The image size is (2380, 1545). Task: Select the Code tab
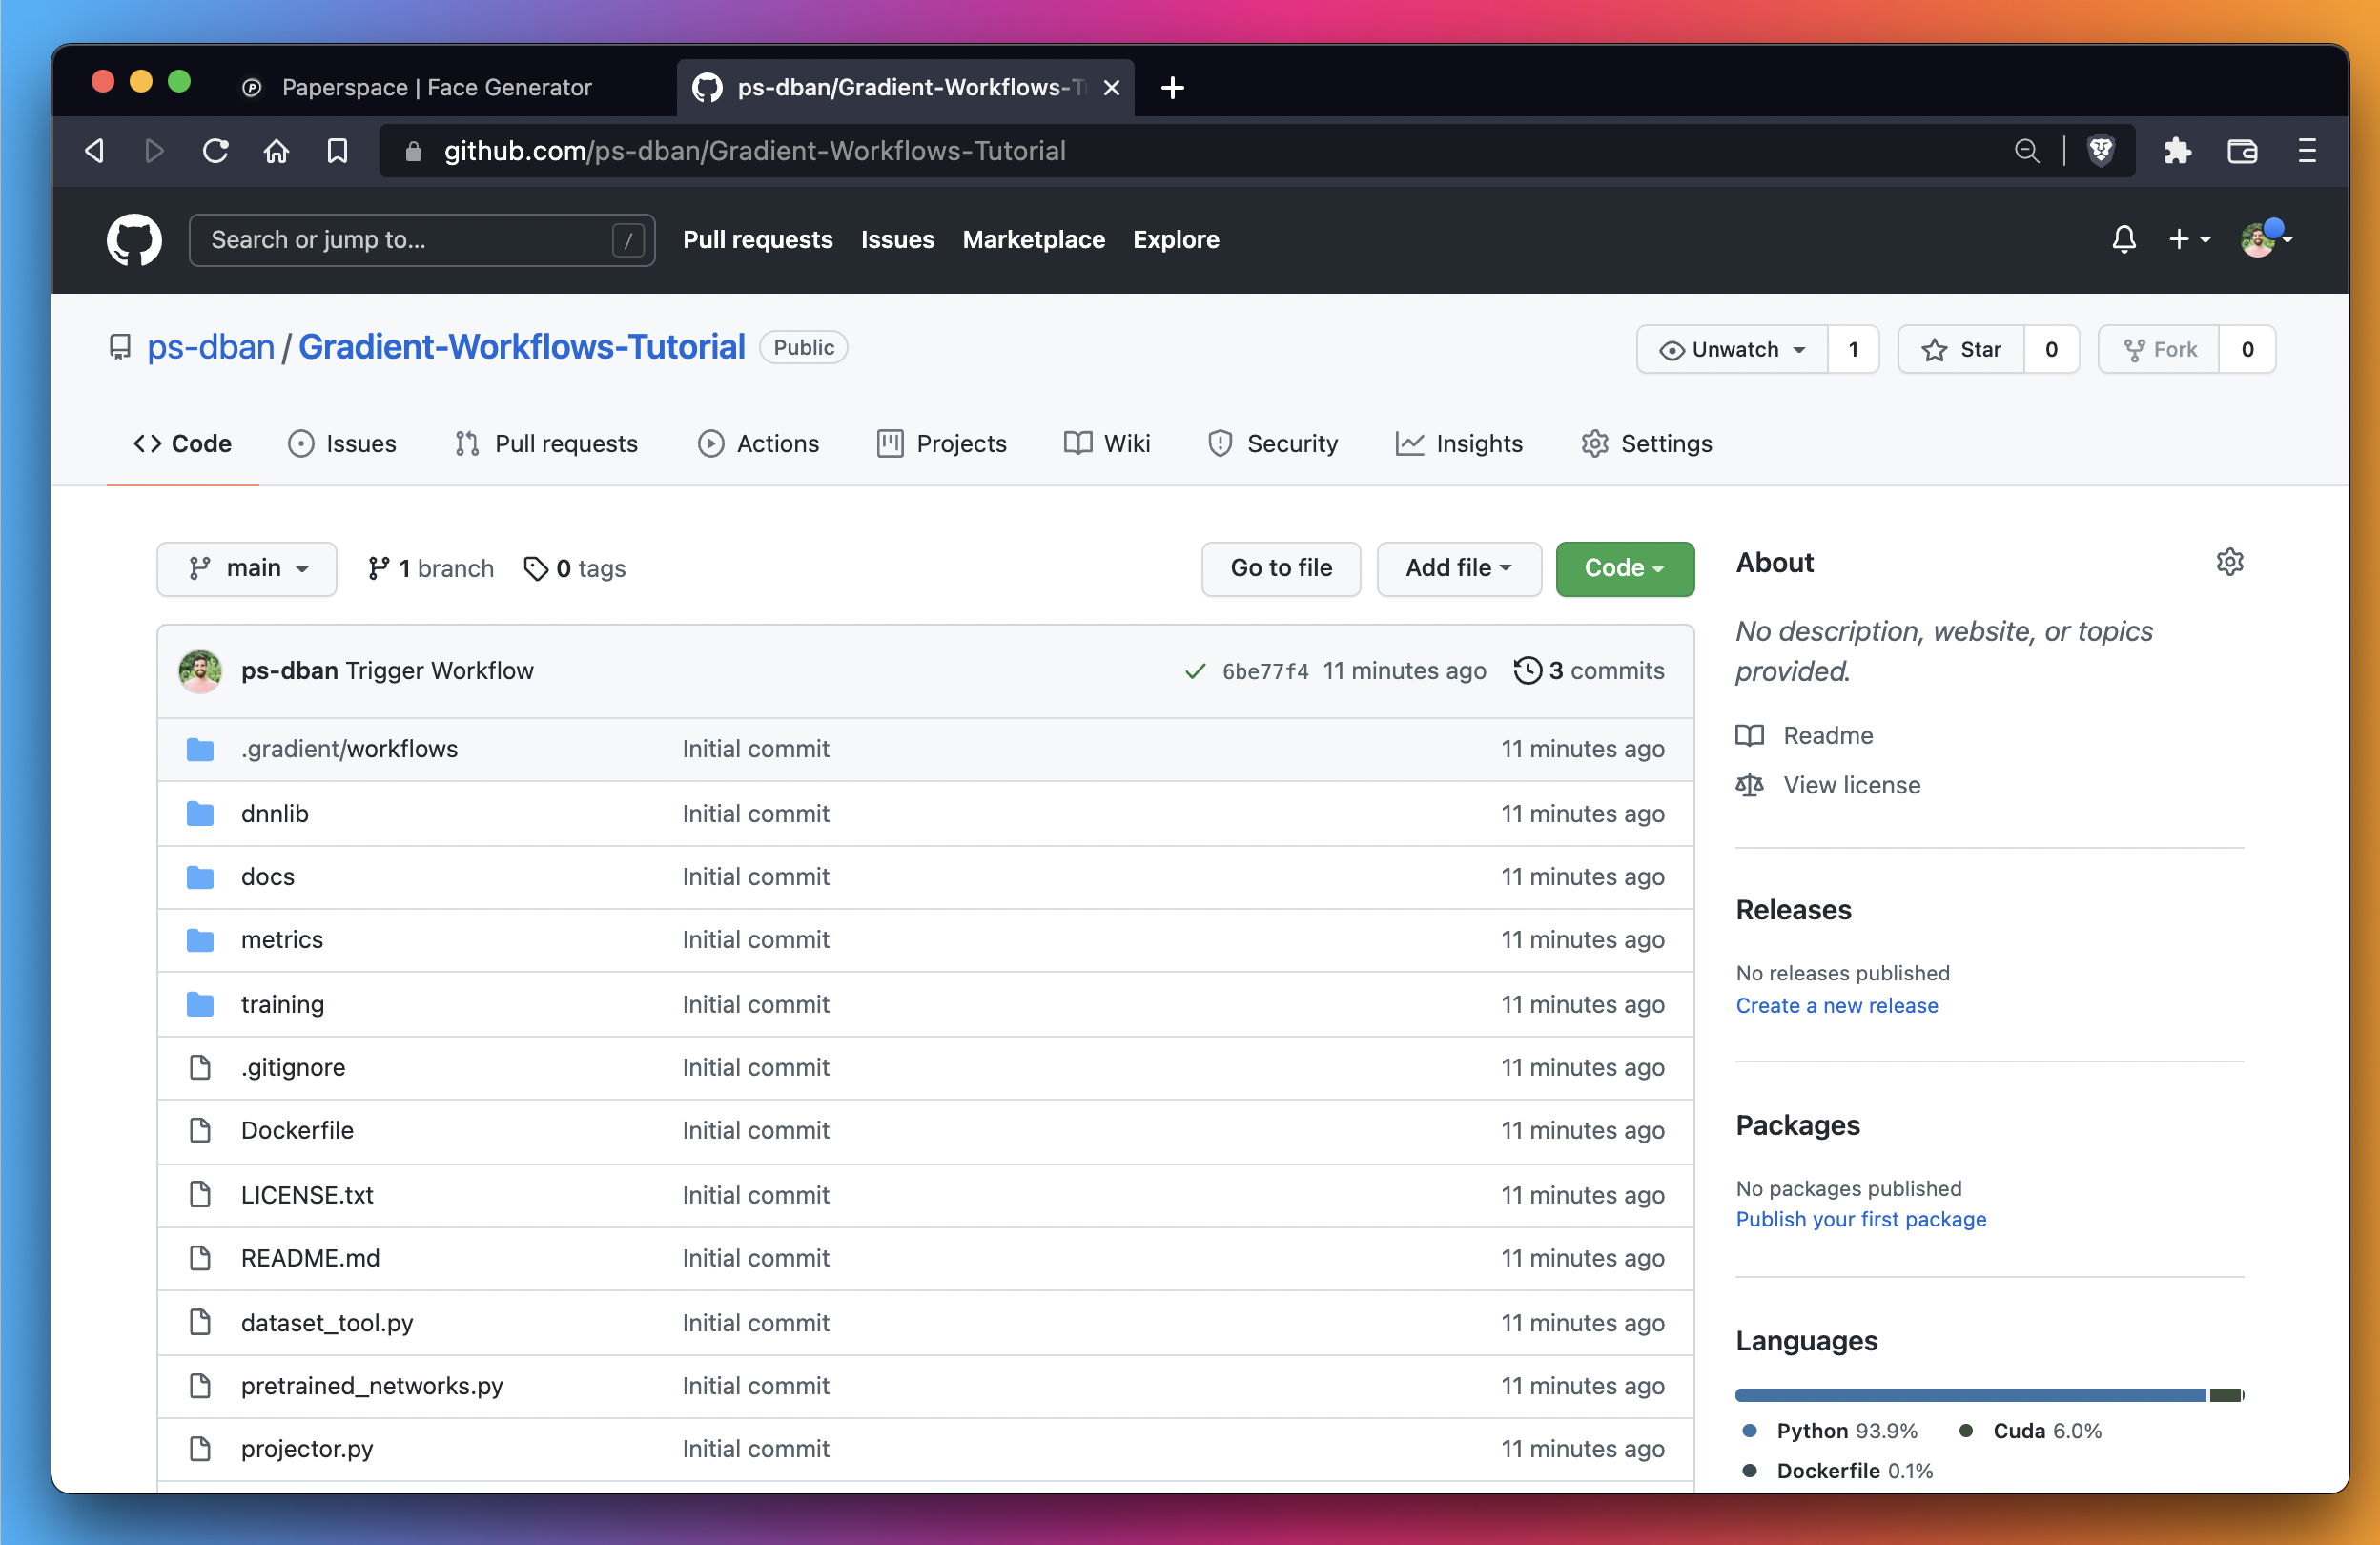(x=183, y=443)
